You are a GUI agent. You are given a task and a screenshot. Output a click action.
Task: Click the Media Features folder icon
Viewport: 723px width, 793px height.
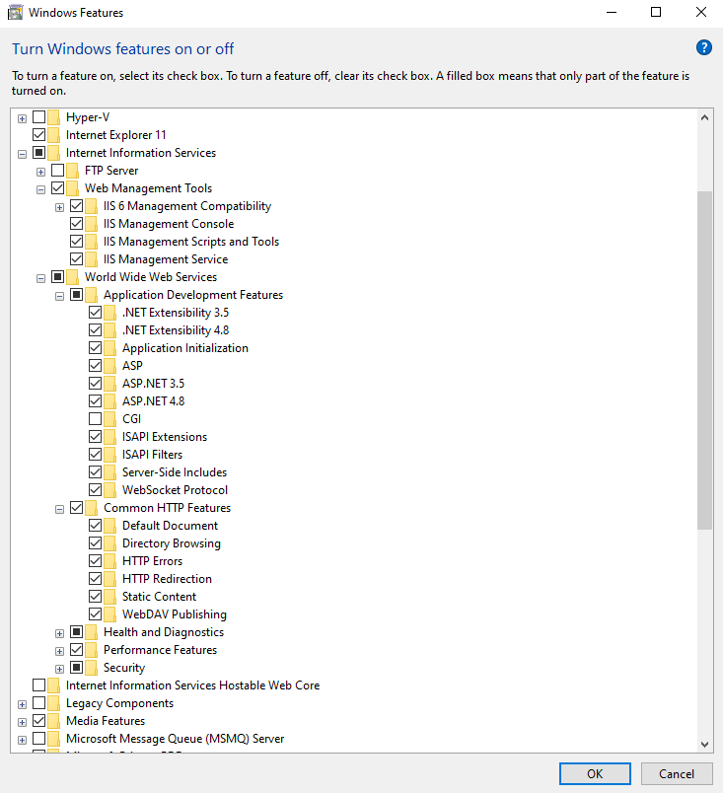pyautogui.click(x=53, y=721)
